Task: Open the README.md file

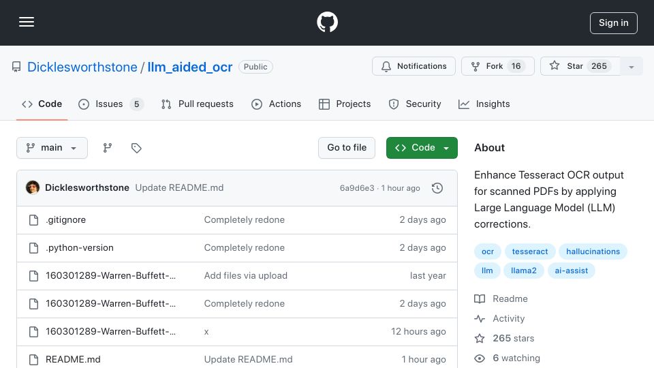Action: [73, 360]
